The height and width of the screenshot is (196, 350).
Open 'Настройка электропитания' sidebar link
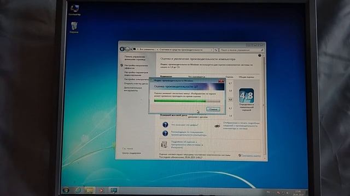tap(136, 79)
